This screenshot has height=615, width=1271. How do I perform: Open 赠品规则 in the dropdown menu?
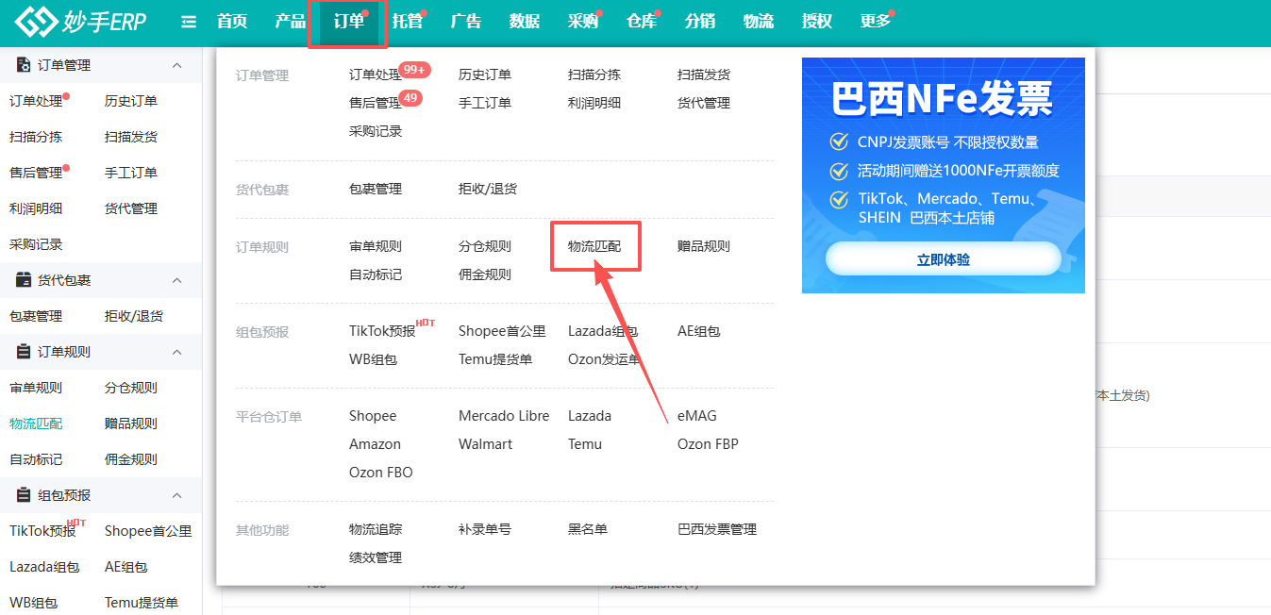[x=704, y=246]
